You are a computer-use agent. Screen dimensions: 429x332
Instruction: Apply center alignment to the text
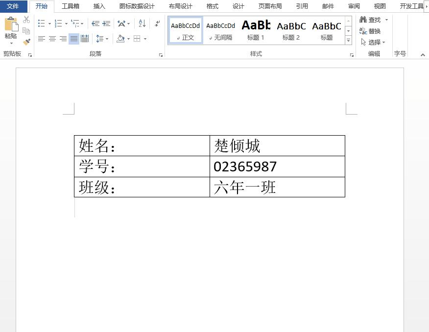tap(52, 39)
